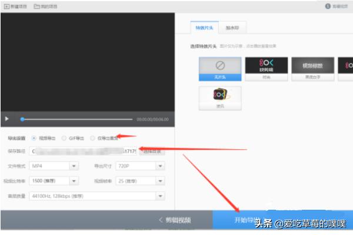Select 仅导出音频 radio option
This screenshot has width=353, height=235.
92,138
